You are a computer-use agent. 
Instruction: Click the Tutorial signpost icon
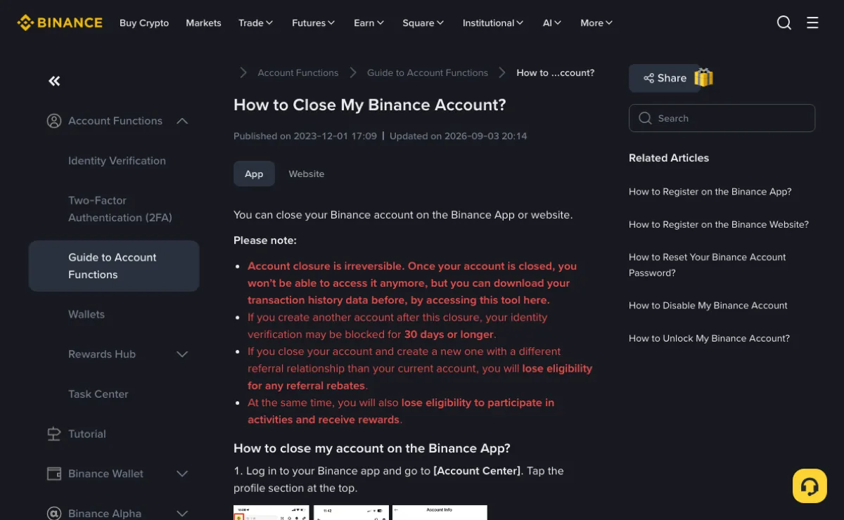point(54,434)
